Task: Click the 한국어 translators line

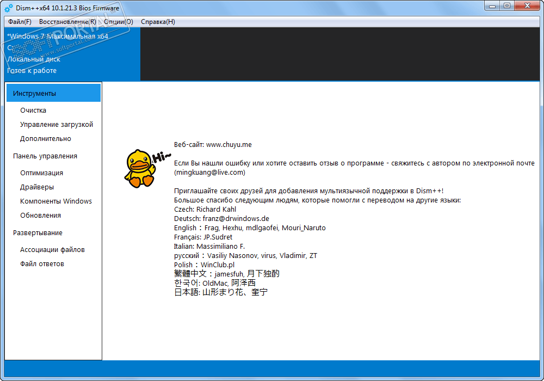Action: tap(215, 283)
